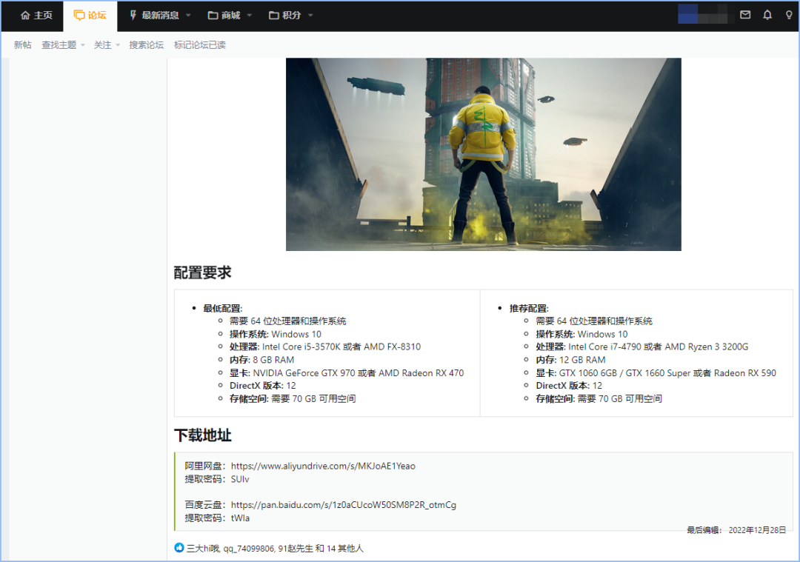Open the 关注 watched link
Screen dimensions: 800x562
(x=102, y=45)
